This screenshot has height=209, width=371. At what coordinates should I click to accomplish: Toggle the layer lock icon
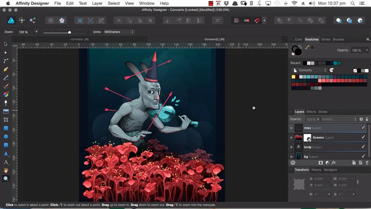pos(367,119)
